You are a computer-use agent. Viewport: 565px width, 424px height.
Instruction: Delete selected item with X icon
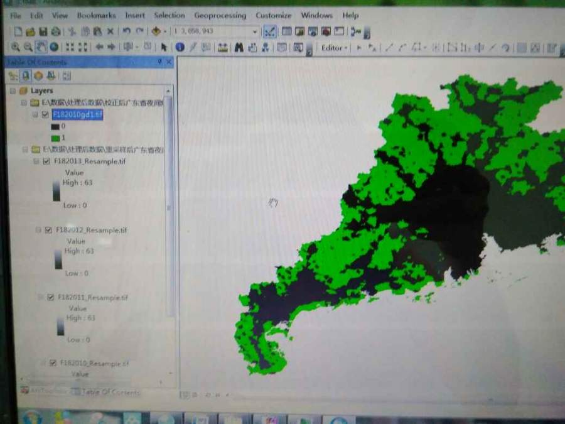(x=110, y=32)
